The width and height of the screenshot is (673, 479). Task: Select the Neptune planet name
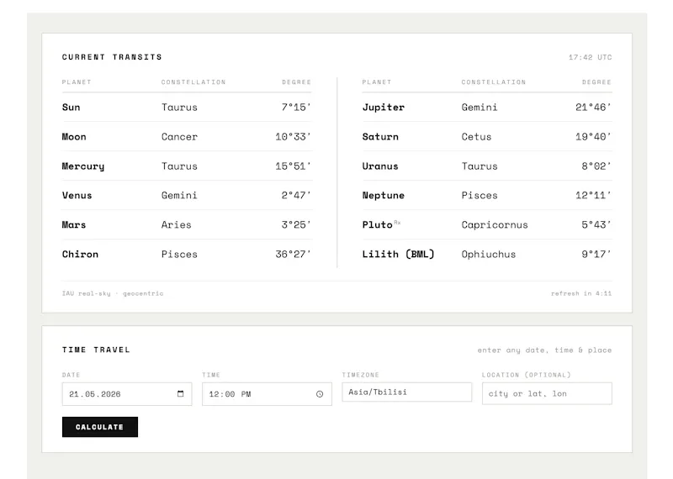[384, 196]
